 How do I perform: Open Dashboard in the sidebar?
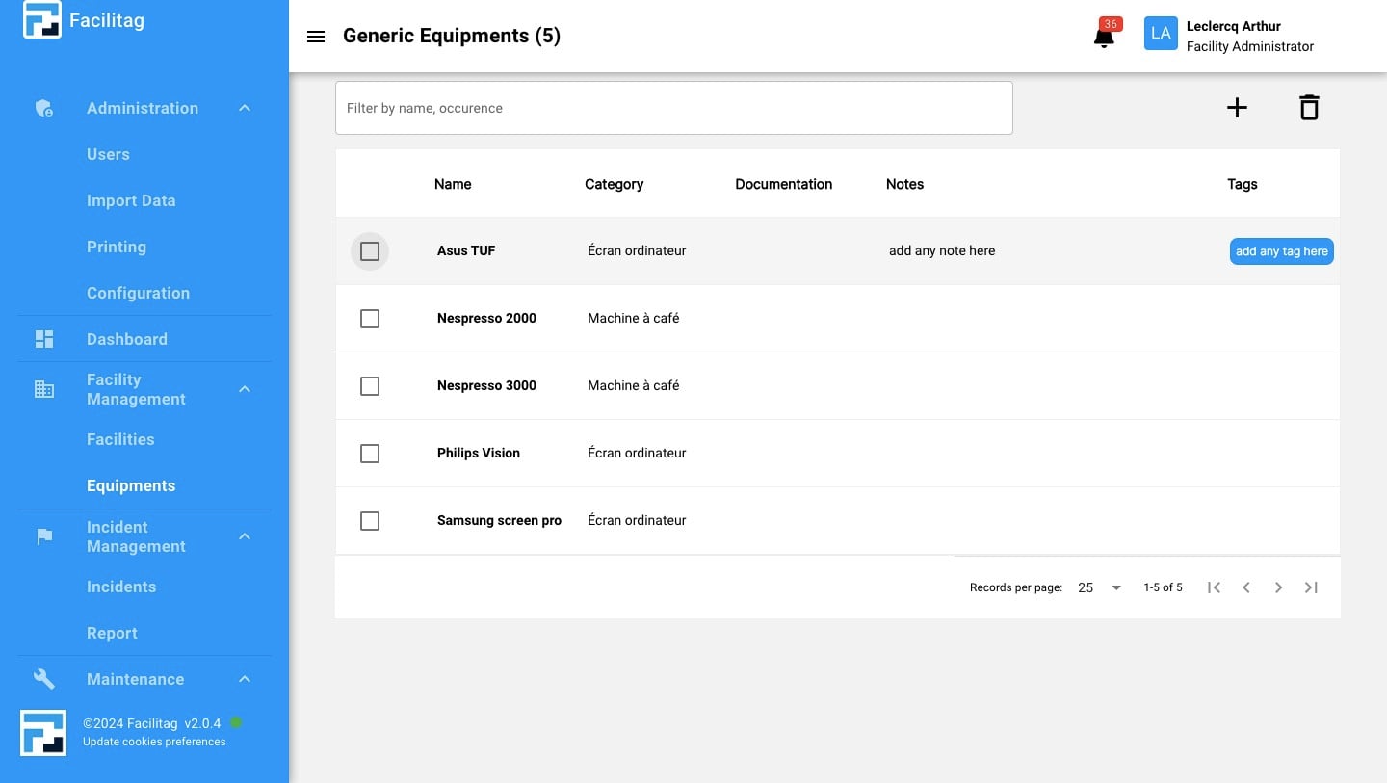pyautogui.click(x=127, y=339)
